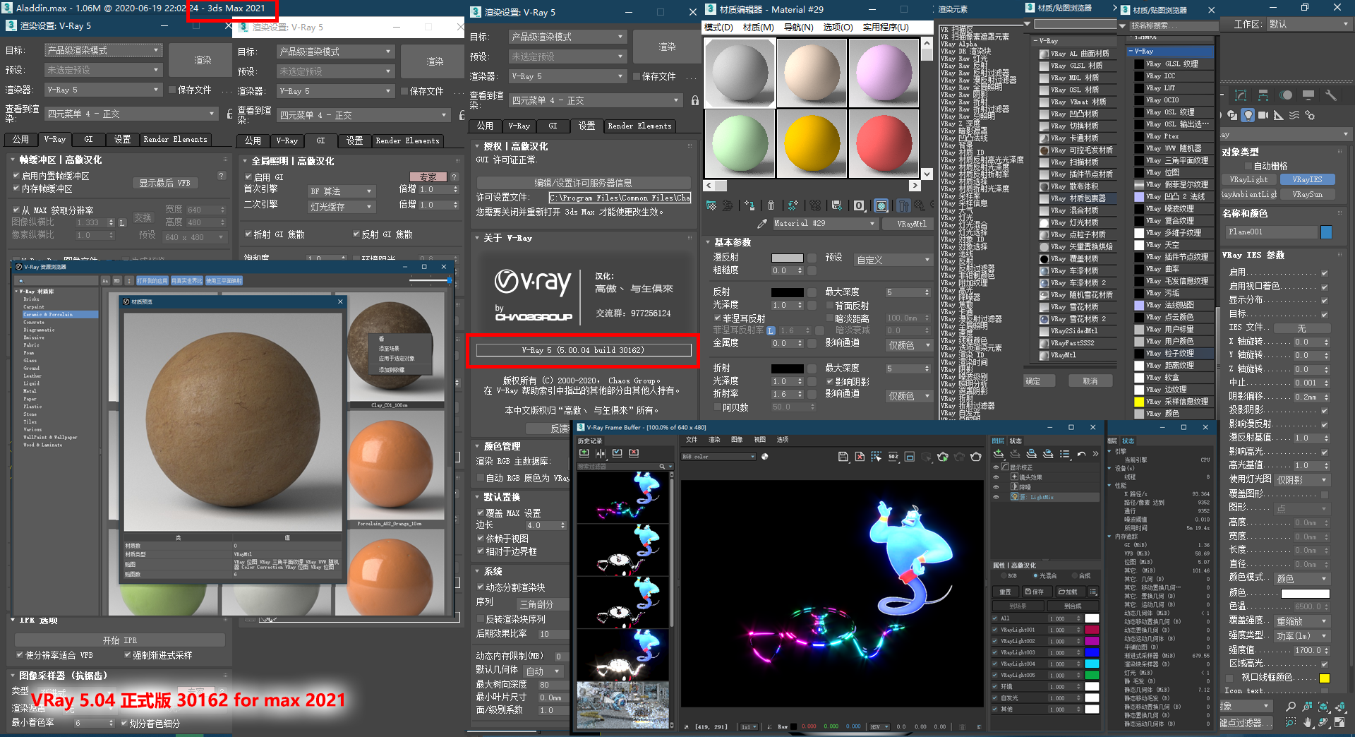This screenshot has width=1355, height=737.
Task: Open the Utilities wrench tab icon
Action: (1331, 95)
